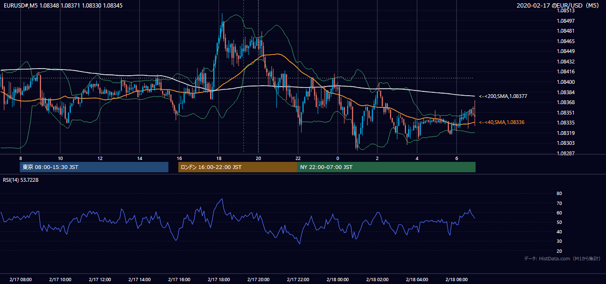This screenshot has width=606, height=284.
Task: Click price axis value 1.08449
Action: pyautogui.click(x=566, y=51)
